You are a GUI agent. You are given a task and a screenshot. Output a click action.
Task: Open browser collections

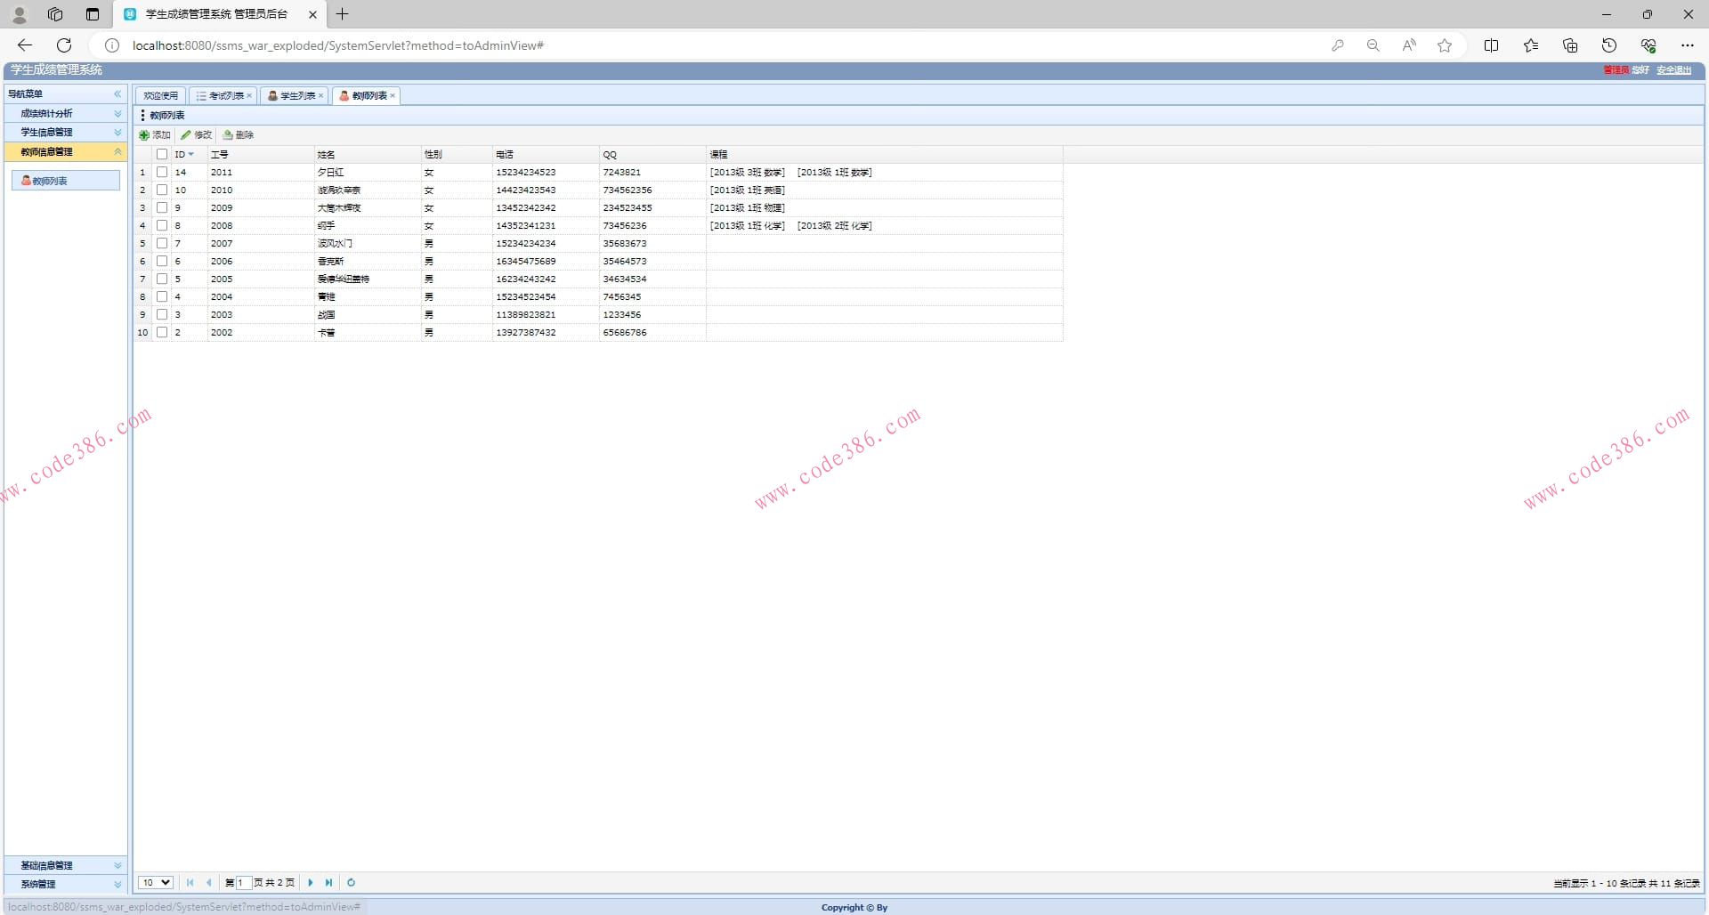(1570, 45)
